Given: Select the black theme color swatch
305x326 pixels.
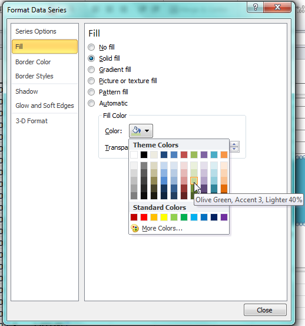Looking at the screenshot, I should point(144,154).
